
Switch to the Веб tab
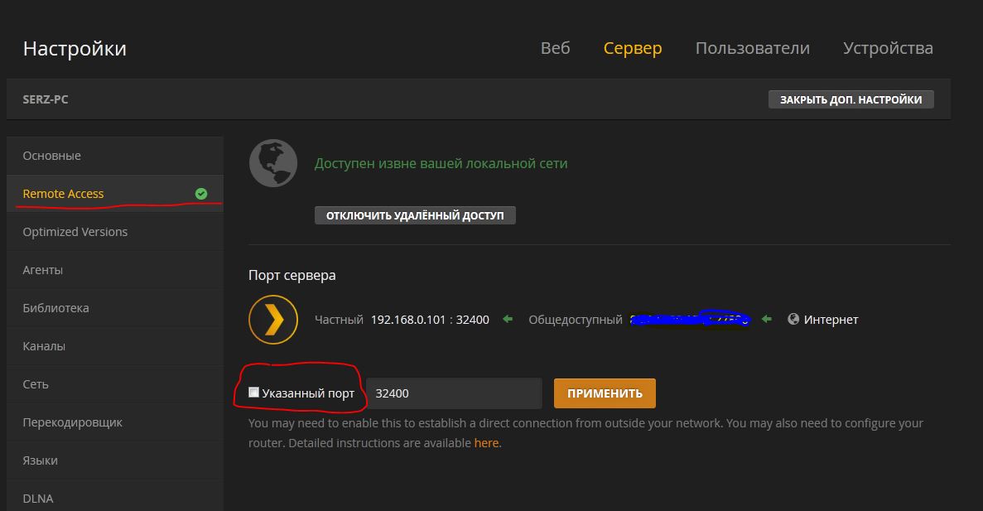click(555, 48)
